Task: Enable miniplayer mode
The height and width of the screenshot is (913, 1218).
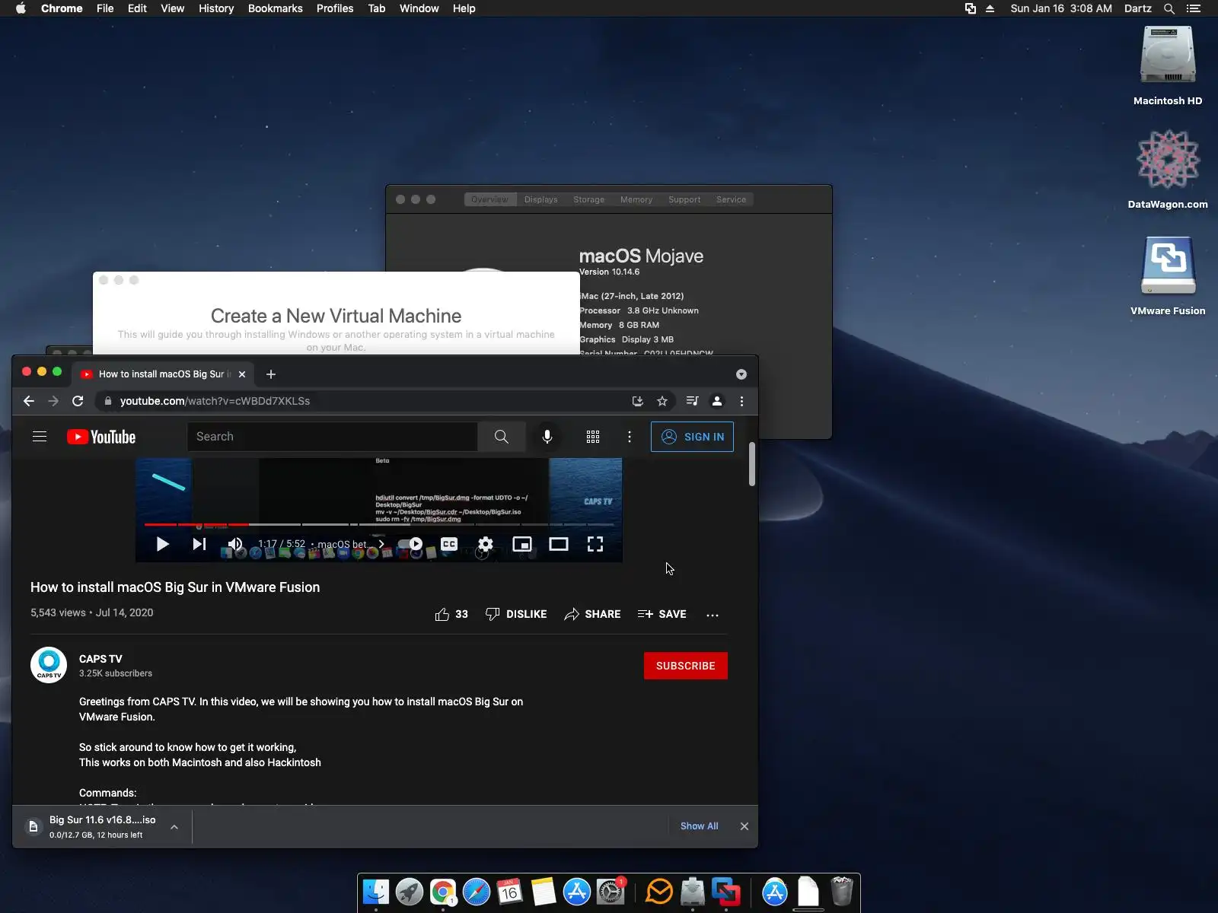Action: (x=522, y=544)
